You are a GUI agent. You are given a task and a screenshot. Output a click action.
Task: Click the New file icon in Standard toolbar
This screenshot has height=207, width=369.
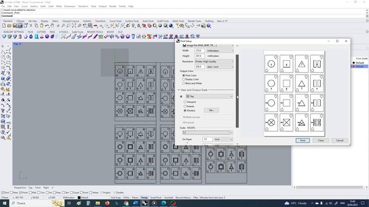(x=4, y=25)
